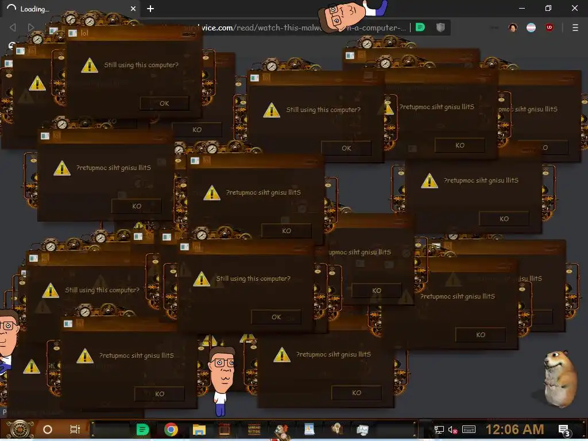Open Google Chrome from the taskbar
588x441 pixels.
tap(171, 430)
